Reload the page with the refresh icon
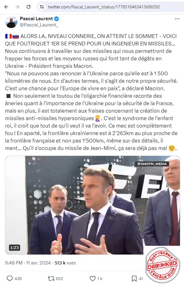The image size is (184, 285). [x=28, y=7]
